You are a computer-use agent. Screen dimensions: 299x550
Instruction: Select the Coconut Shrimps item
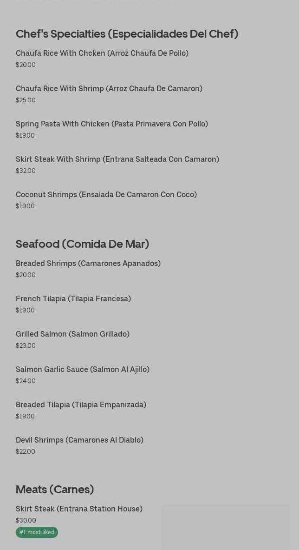[106, 194]
